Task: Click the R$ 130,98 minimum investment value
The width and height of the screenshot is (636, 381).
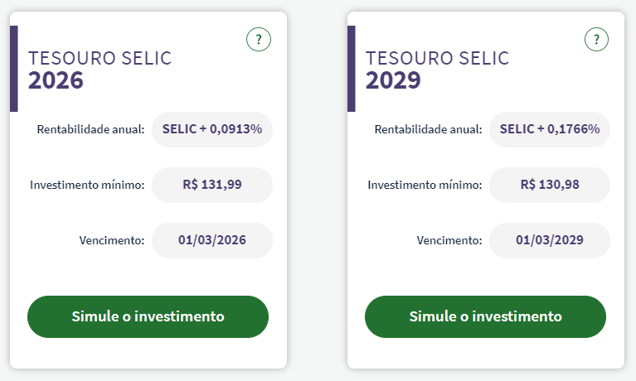Action: [550, 185]
